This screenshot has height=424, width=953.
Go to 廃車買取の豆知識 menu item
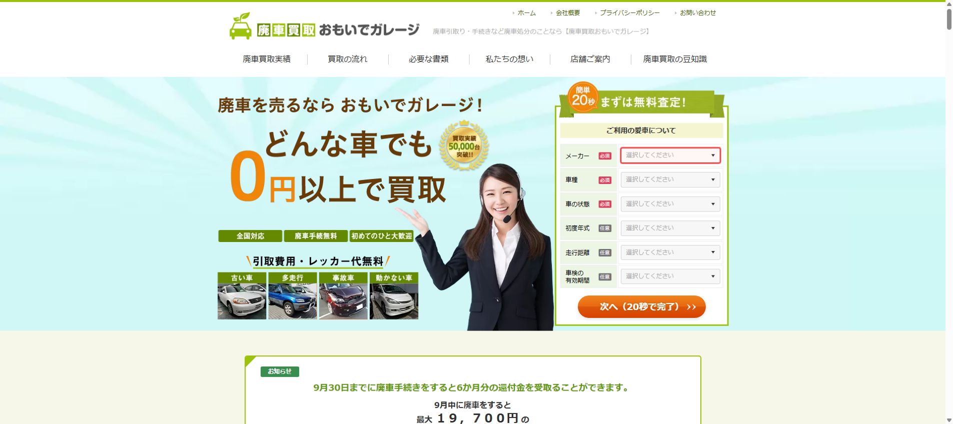click(x=675, y=59)
